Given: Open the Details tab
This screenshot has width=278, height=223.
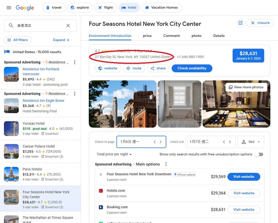Looking at the screenshot, I should pyautogui.click(x=219, y=36).
